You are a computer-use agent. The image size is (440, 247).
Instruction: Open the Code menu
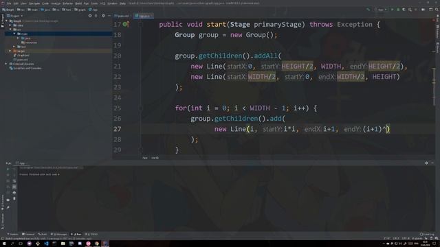tap(45, 3)
